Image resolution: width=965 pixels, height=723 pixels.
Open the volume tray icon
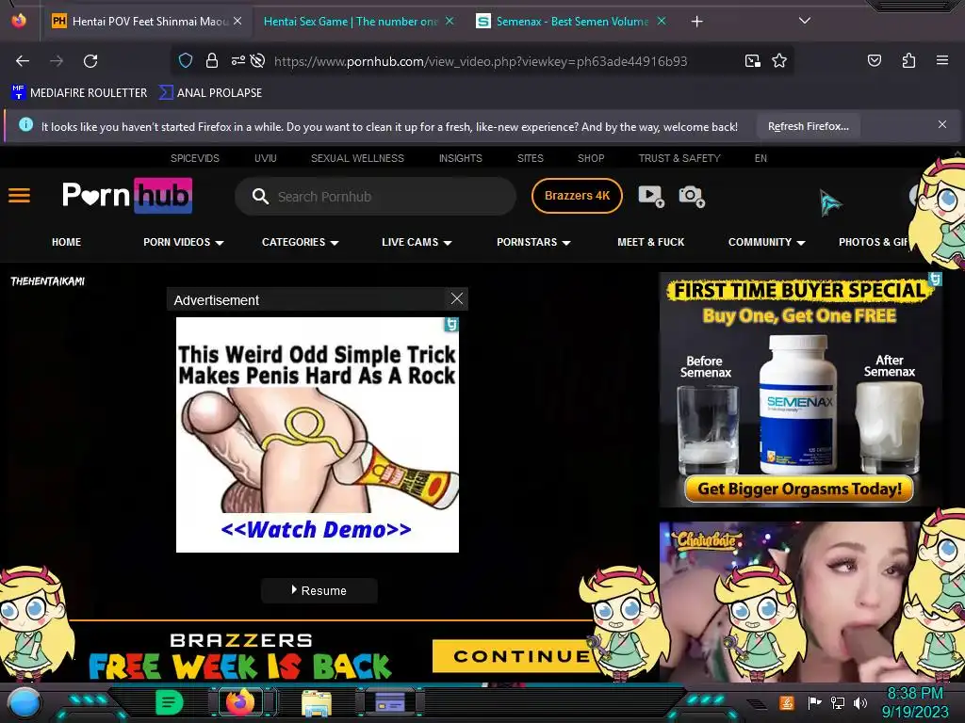pos(859,702)
